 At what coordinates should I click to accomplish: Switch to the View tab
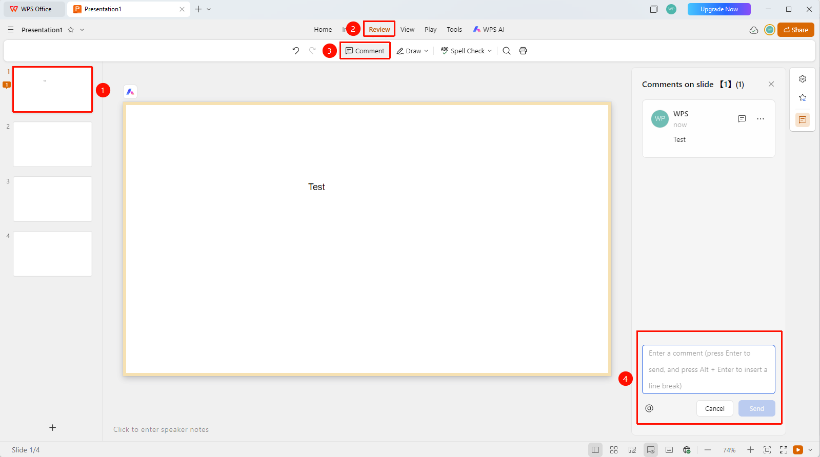pos(408,30)
